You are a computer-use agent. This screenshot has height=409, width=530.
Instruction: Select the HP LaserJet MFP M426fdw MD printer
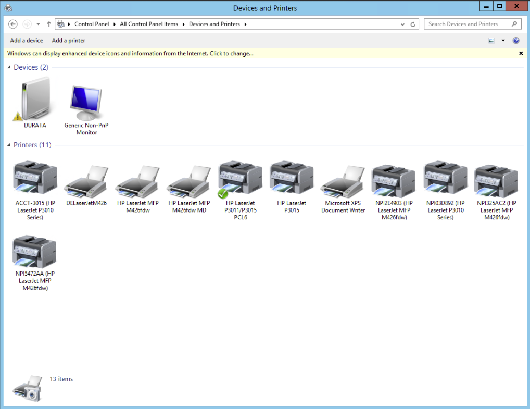pos(189,180)
